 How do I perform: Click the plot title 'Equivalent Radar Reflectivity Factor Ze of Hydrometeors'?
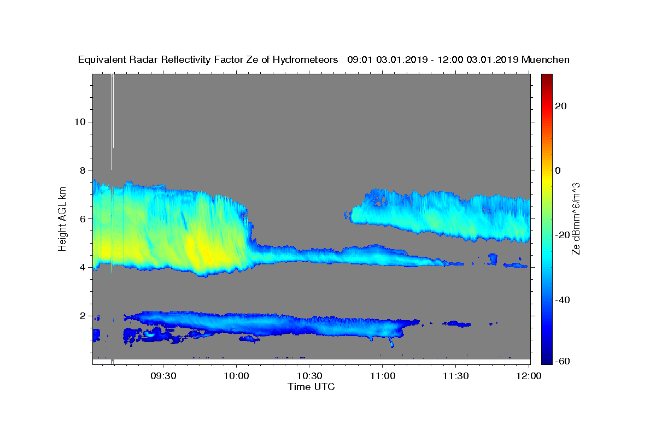pyautogui.click(x=208, y=60)
